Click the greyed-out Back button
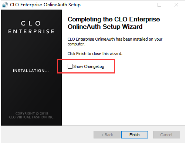The image size is (186, 144). coord(107,135)
